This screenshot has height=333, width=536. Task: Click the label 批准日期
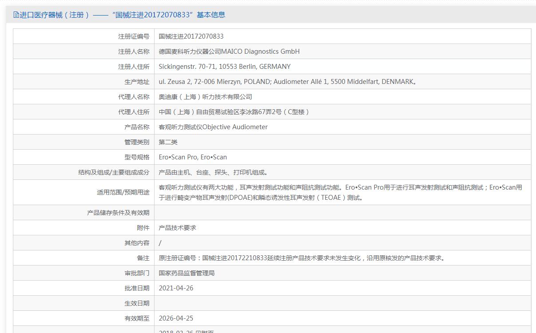pyautogui.click(x=137, y=288)
